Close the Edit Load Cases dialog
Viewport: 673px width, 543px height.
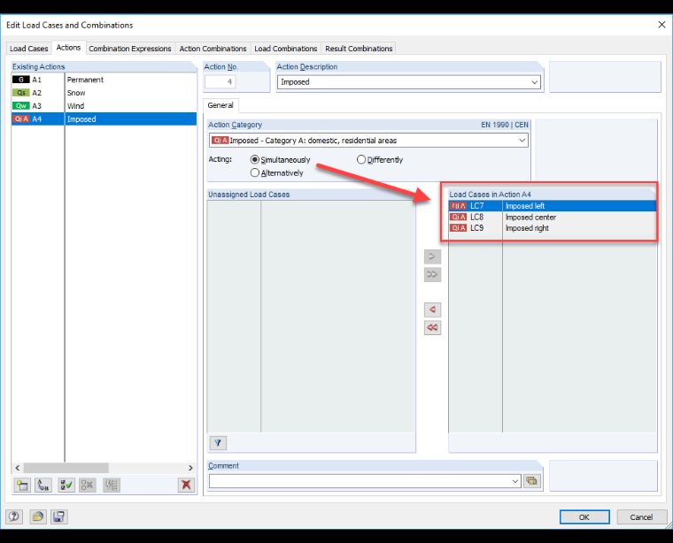(x=661, y=25)
